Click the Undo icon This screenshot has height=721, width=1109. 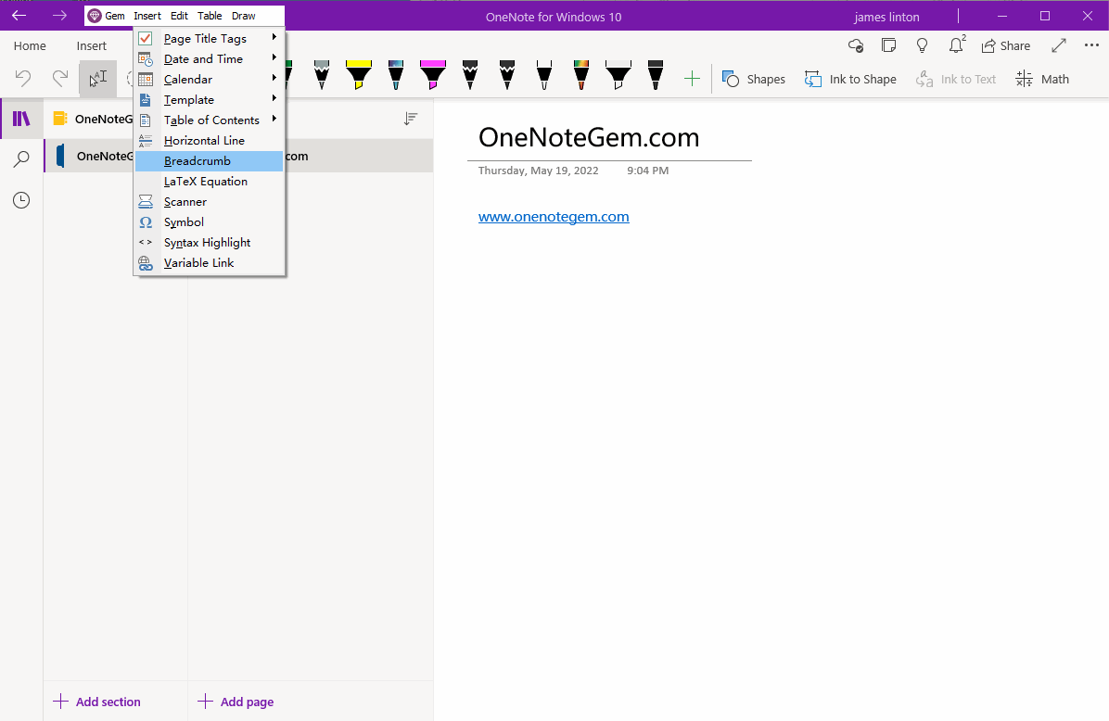pyautogui.click(x=22, y=79)
